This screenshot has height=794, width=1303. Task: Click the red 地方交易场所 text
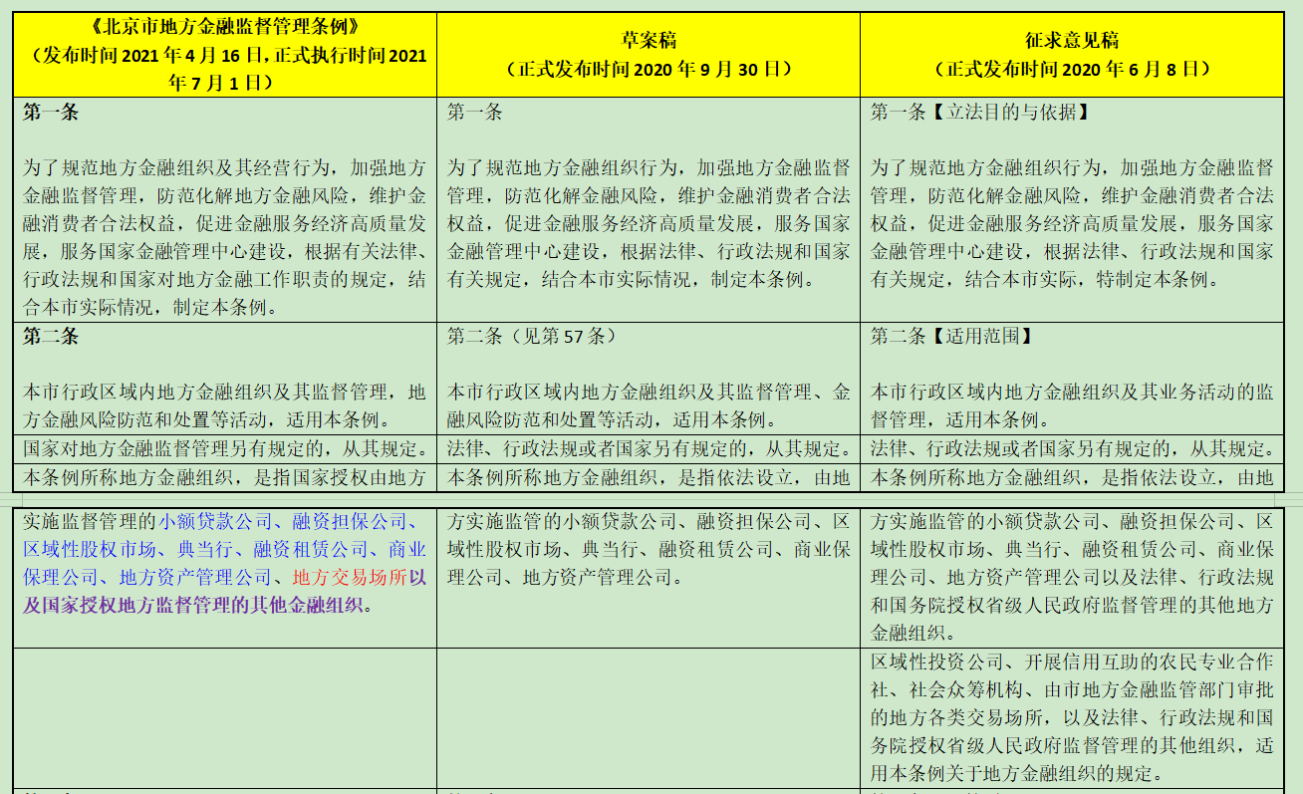pos(349,577)
